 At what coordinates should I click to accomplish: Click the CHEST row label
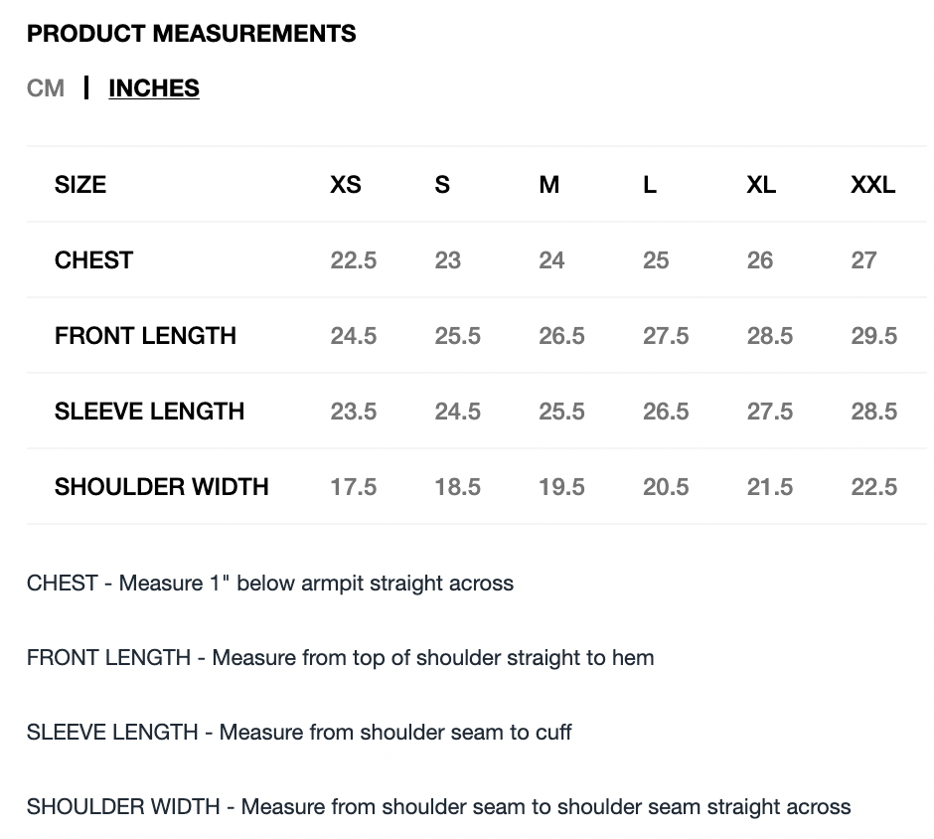click(93, 260)
